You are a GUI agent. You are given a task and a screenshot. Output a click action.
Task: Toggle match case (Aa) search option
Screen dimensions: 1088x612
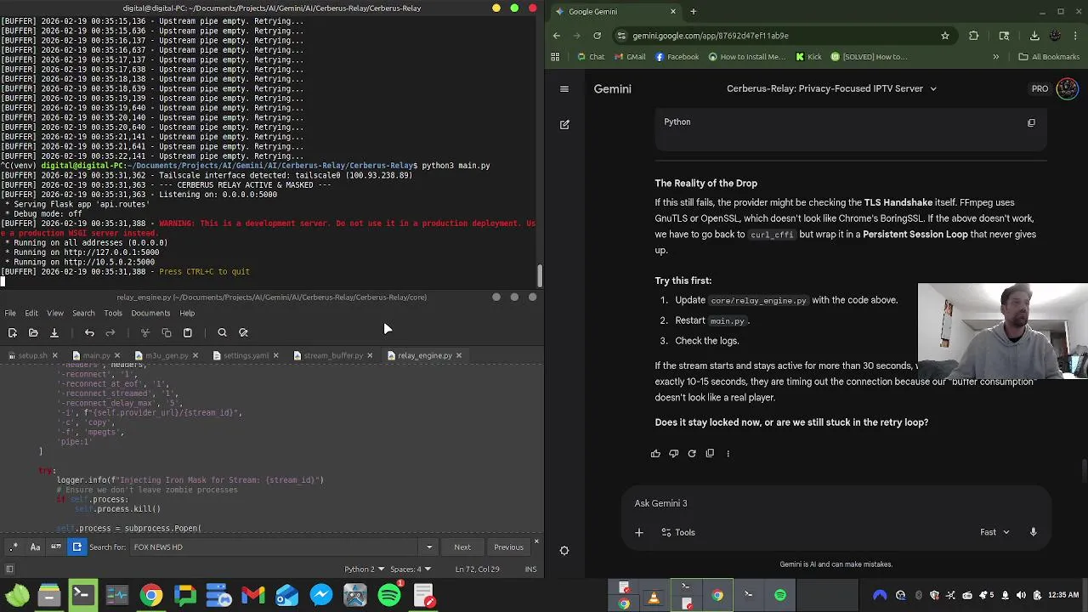click(x=35, y=547)
